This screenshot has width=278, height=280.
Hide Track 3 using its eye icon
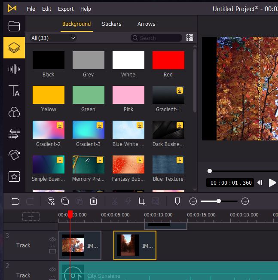52,240
